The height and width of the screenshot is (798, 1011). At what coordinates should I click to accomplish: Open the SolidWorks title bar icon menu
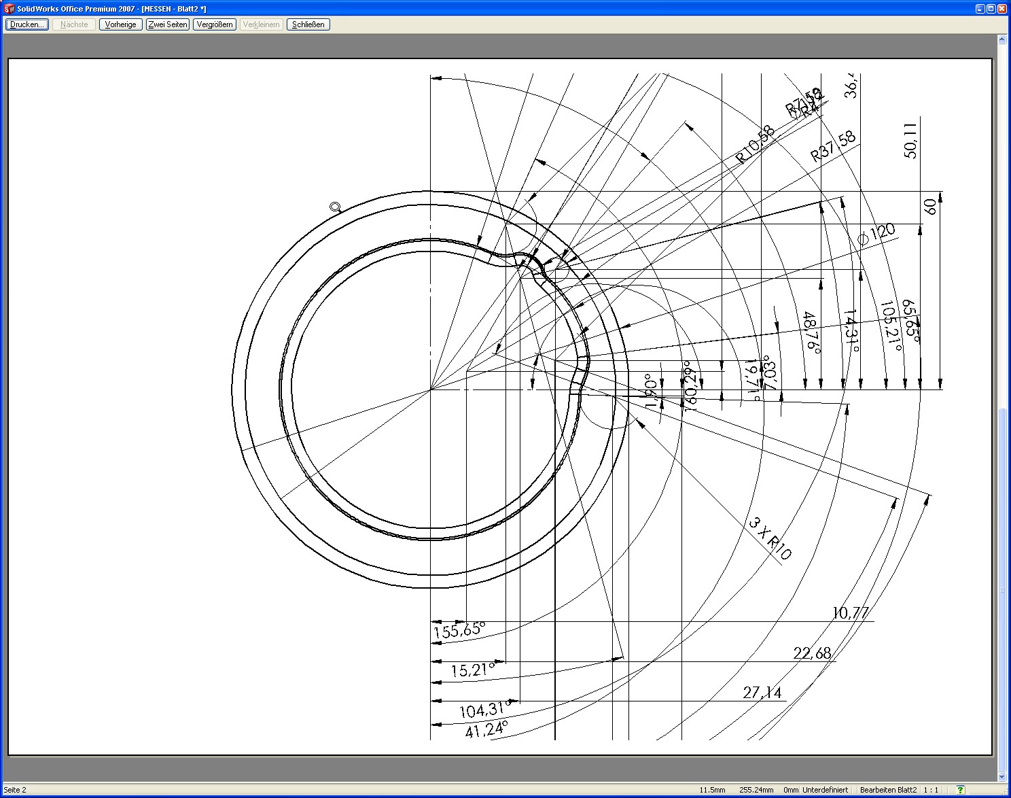click(x=8, y=8)
